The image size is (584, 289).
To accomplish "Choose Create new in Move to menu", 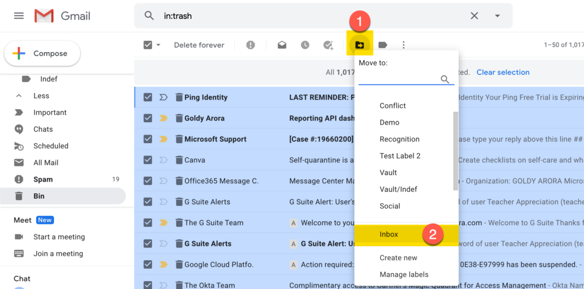I will coord(398,258).
